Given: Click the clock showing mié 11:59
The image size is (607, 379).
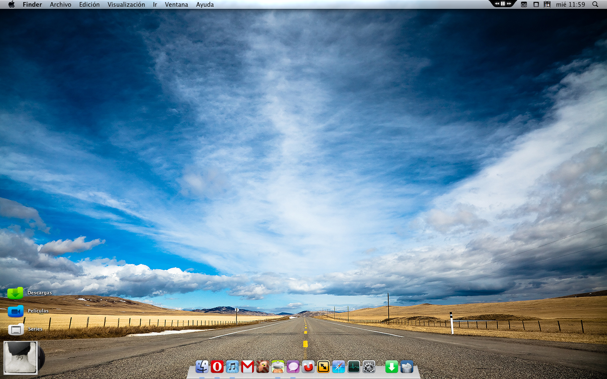Looking at the screenshot, I should pyautogui.click(x=570, y=4).
